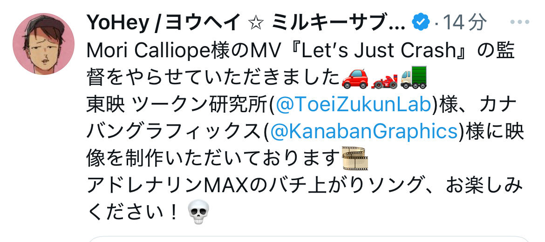Follow the @ToeiZukunLab mention link
Viewport: 545px width, 242px height.
tap(353, 105)
